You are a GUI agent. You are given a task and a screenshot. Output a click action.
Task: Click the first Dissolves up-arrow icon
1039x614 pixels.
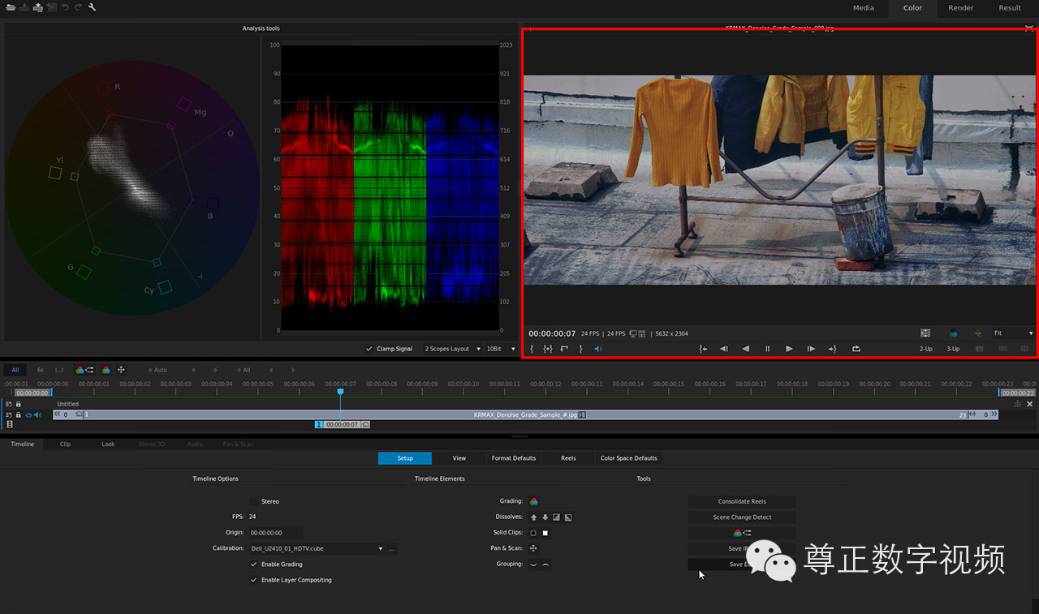(x=533, y=517)
